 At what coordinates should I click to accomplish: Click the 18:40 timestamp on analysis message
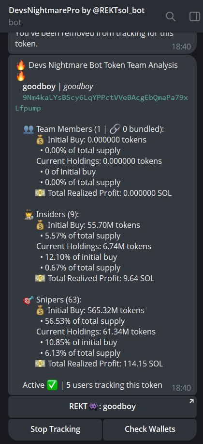(181, 388)
